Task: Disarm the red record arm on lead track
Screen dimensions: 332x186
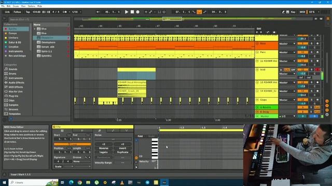Action: (317, 70)
